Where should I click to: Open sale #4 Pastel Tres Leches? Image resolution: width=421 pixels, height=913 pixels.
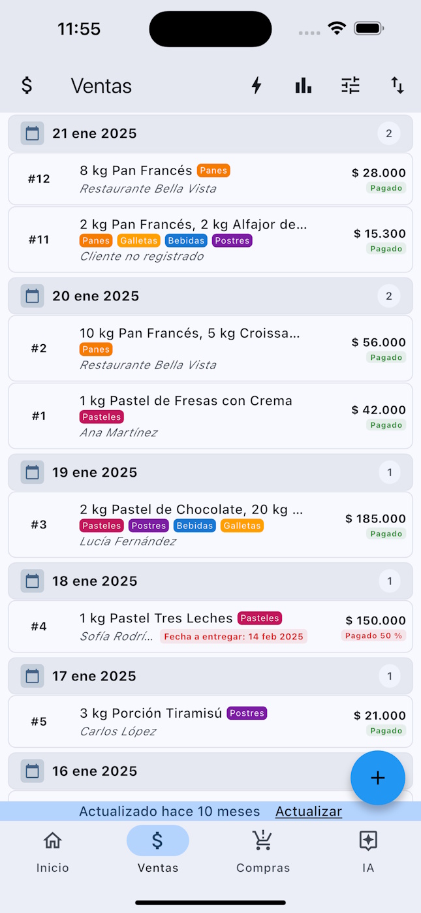[210, 627]
